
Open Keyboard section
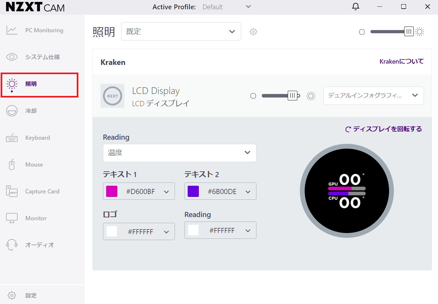click(42, 138)
